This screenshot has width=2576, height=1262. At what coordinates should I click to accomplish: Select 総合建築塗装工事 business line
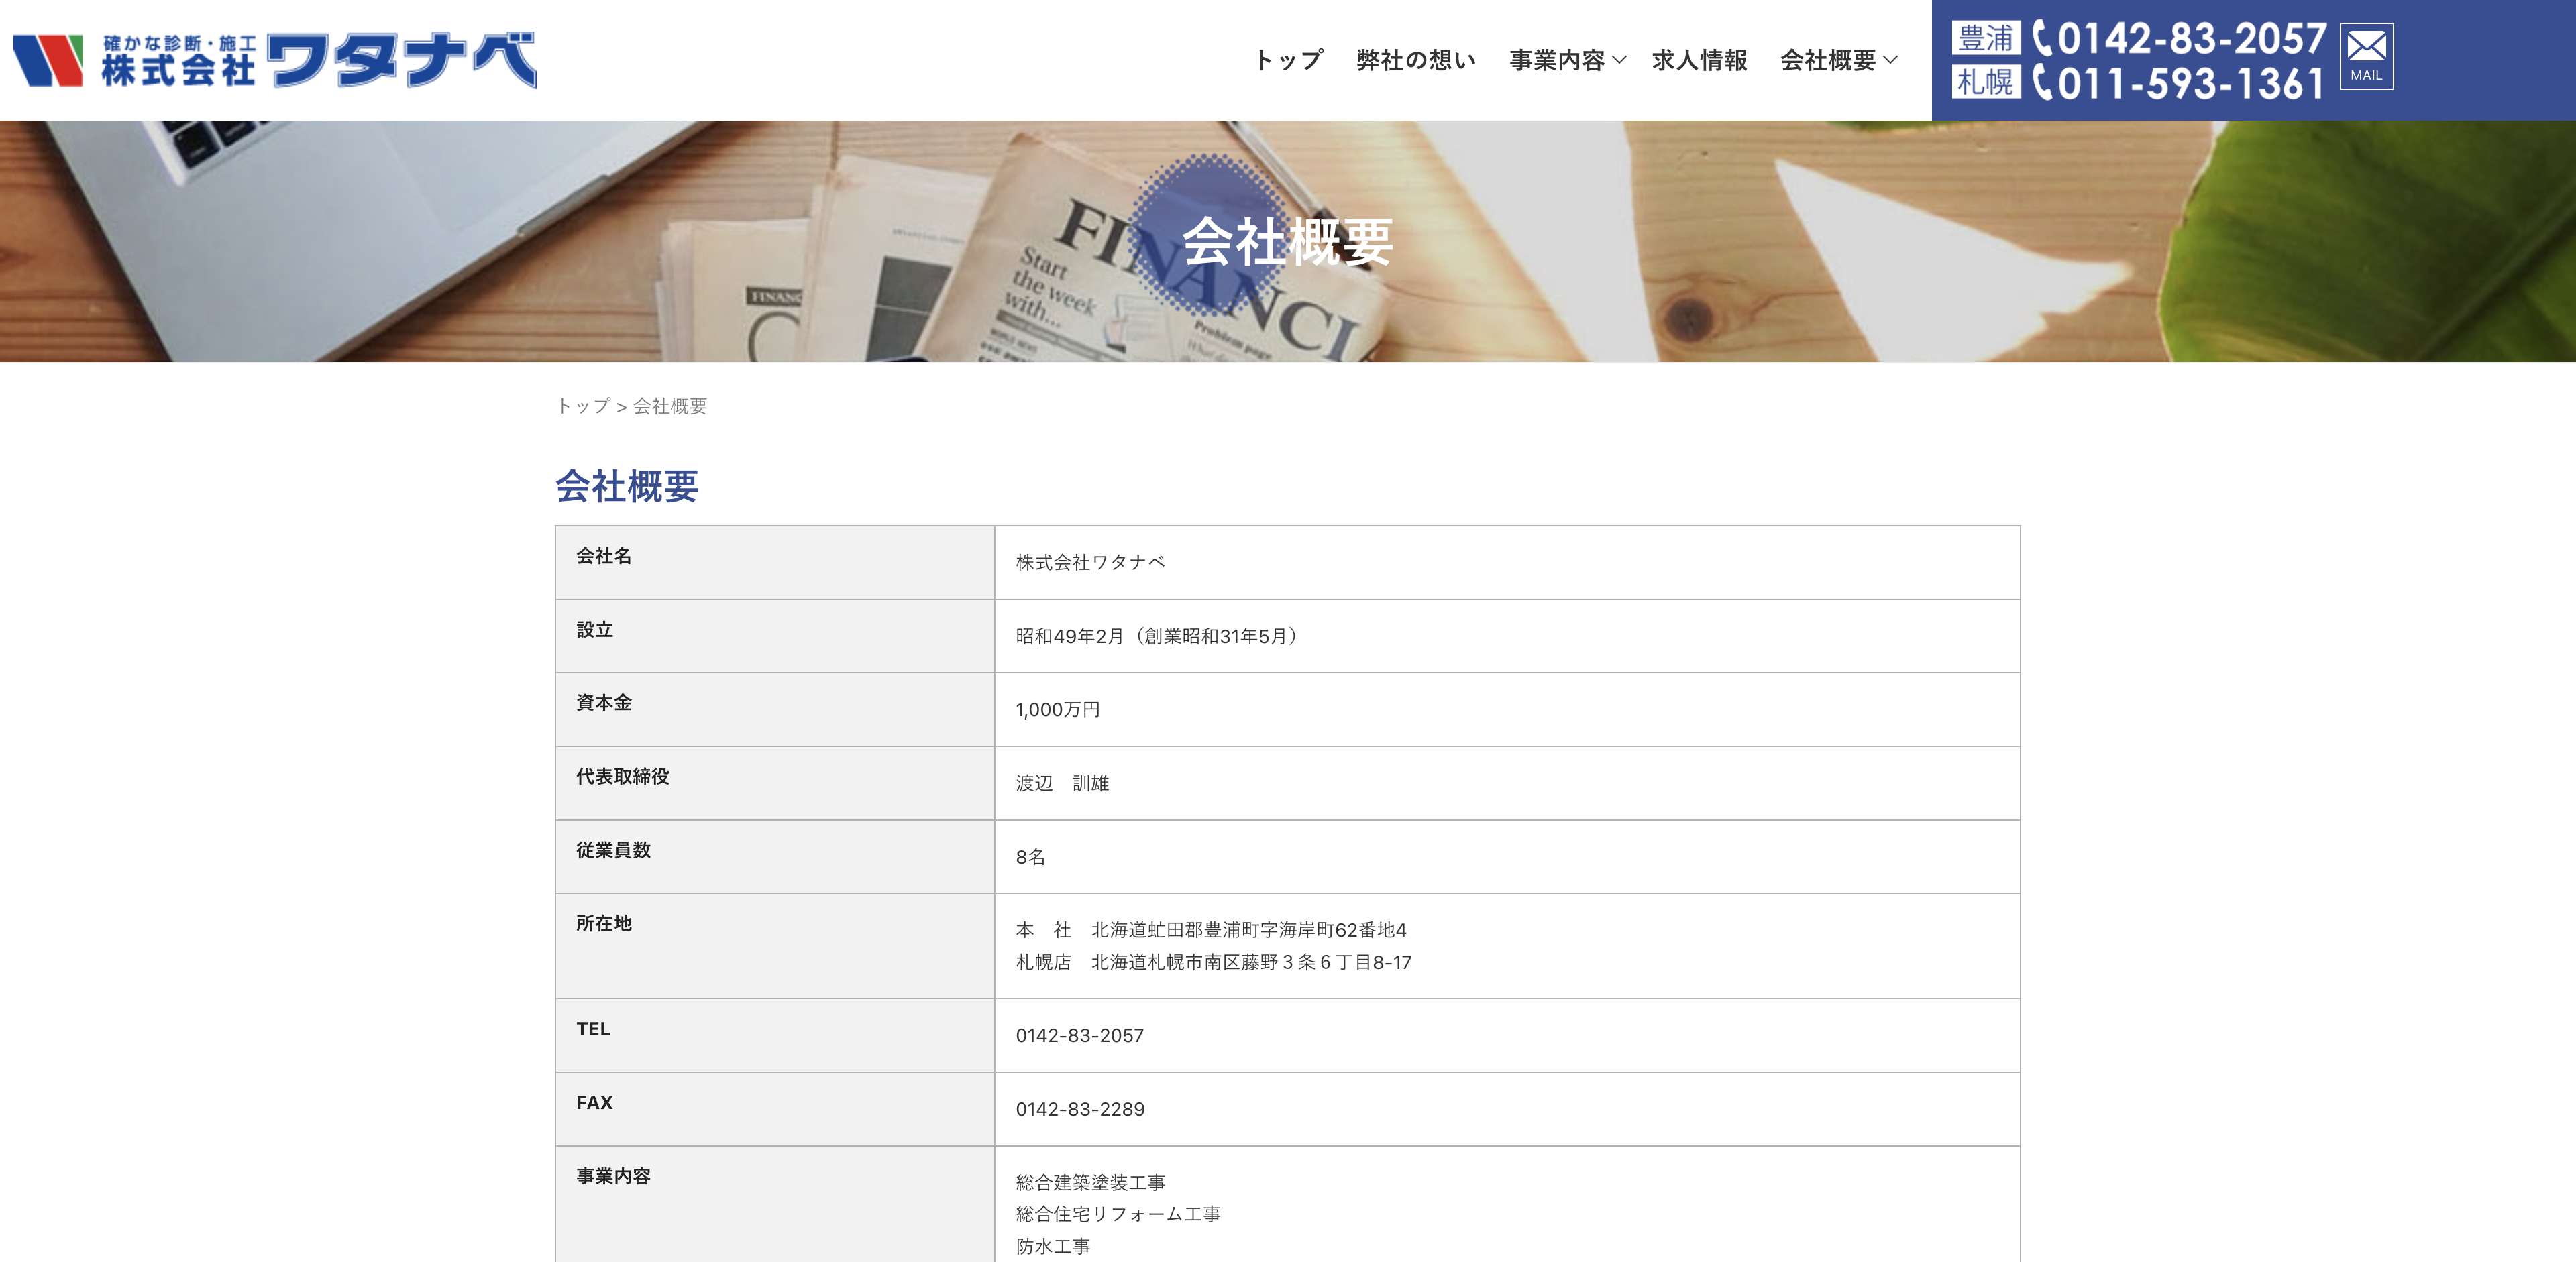[1090, 1183]
